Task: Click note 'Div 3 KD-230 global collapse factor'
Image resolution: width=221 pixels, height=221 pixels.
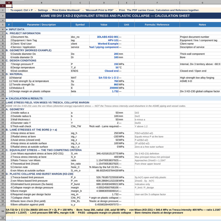Action: pyautogui.click(x=200, y=91)
